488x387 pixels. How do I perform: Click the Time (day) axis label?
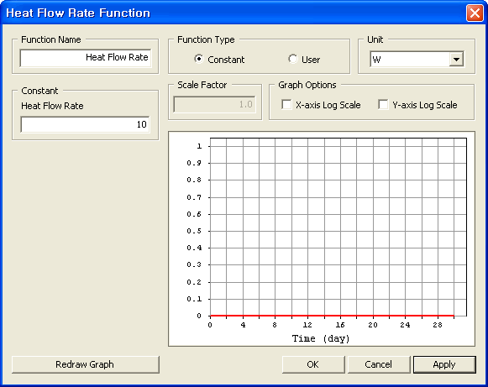pos(321,338)
